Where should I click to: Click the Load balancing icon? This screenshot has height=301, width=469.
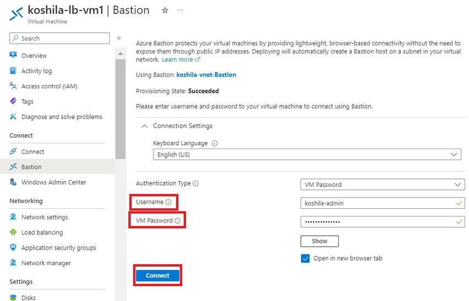(x=13, y=233)
